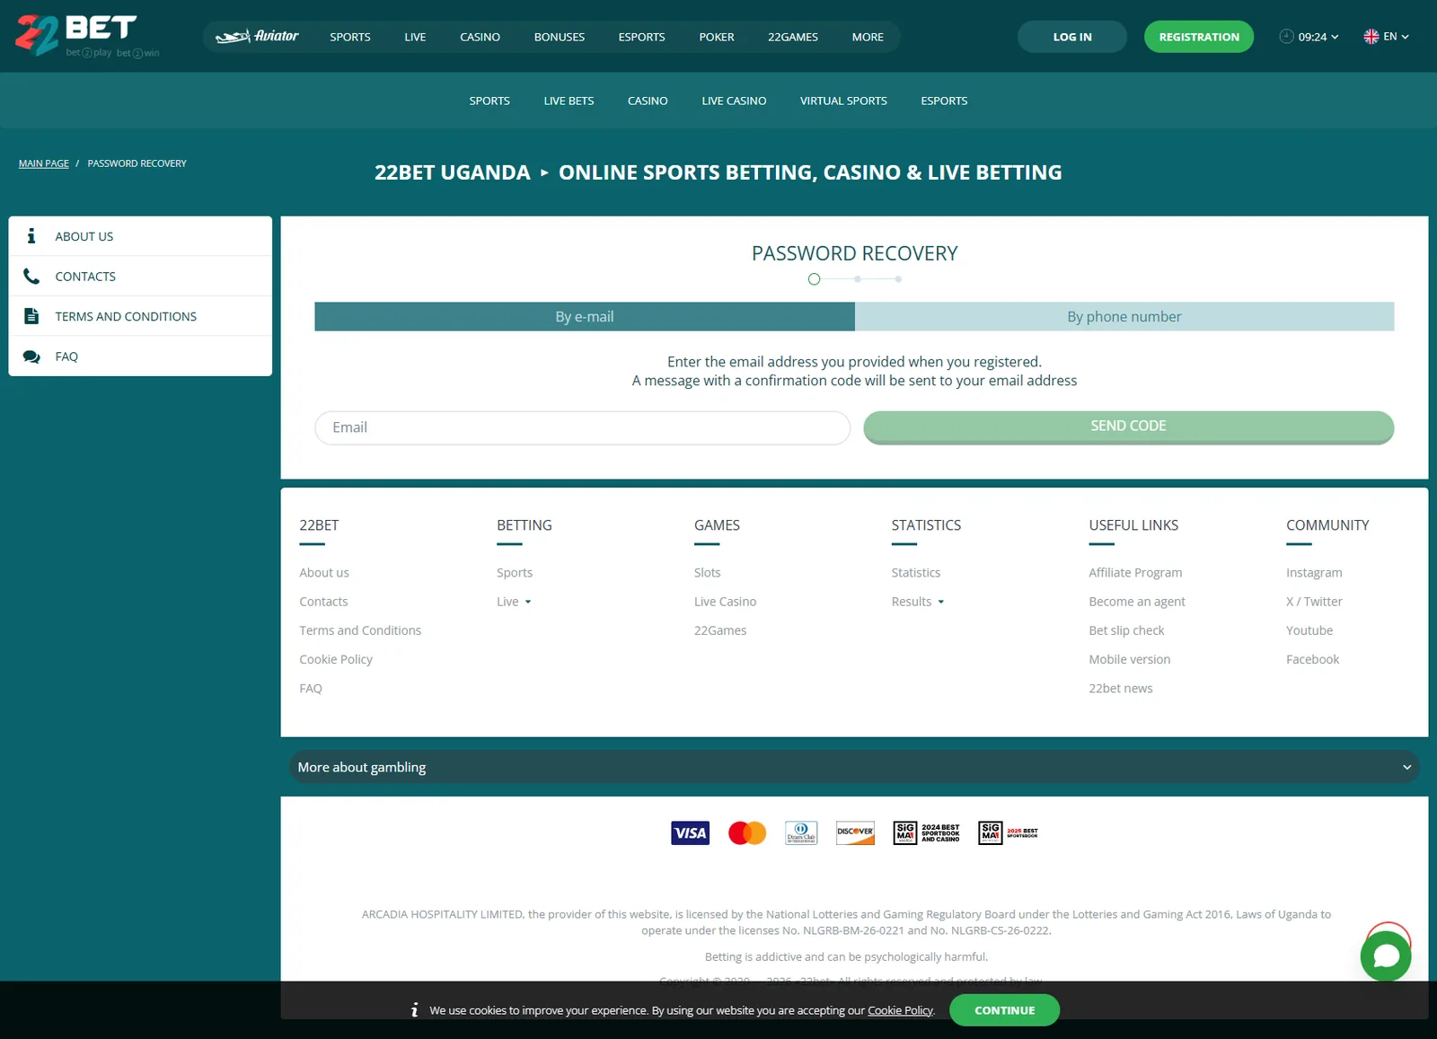
Task: Open POKER in the top menu
Action: [717, 37]
